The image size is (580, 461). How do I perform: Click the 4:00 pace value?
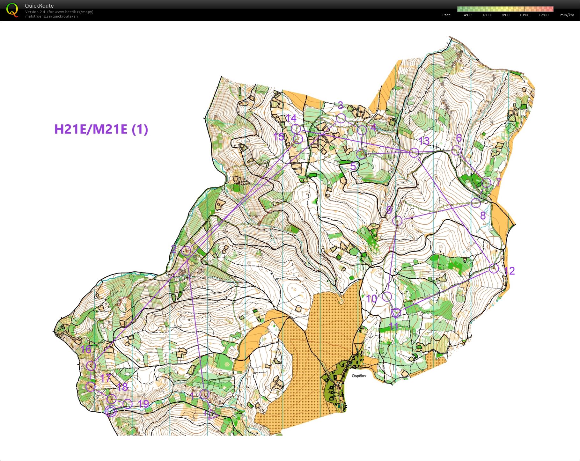(x=467, y=15)
